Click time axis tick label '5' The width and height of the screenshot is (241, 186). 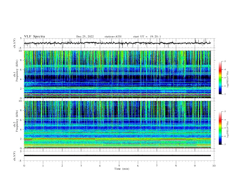119,166
